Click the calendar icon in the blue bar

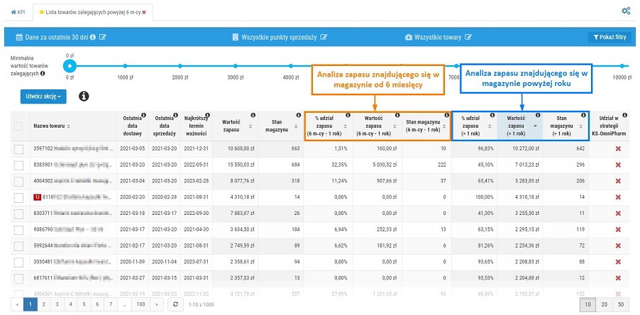(x=19, y=37)
